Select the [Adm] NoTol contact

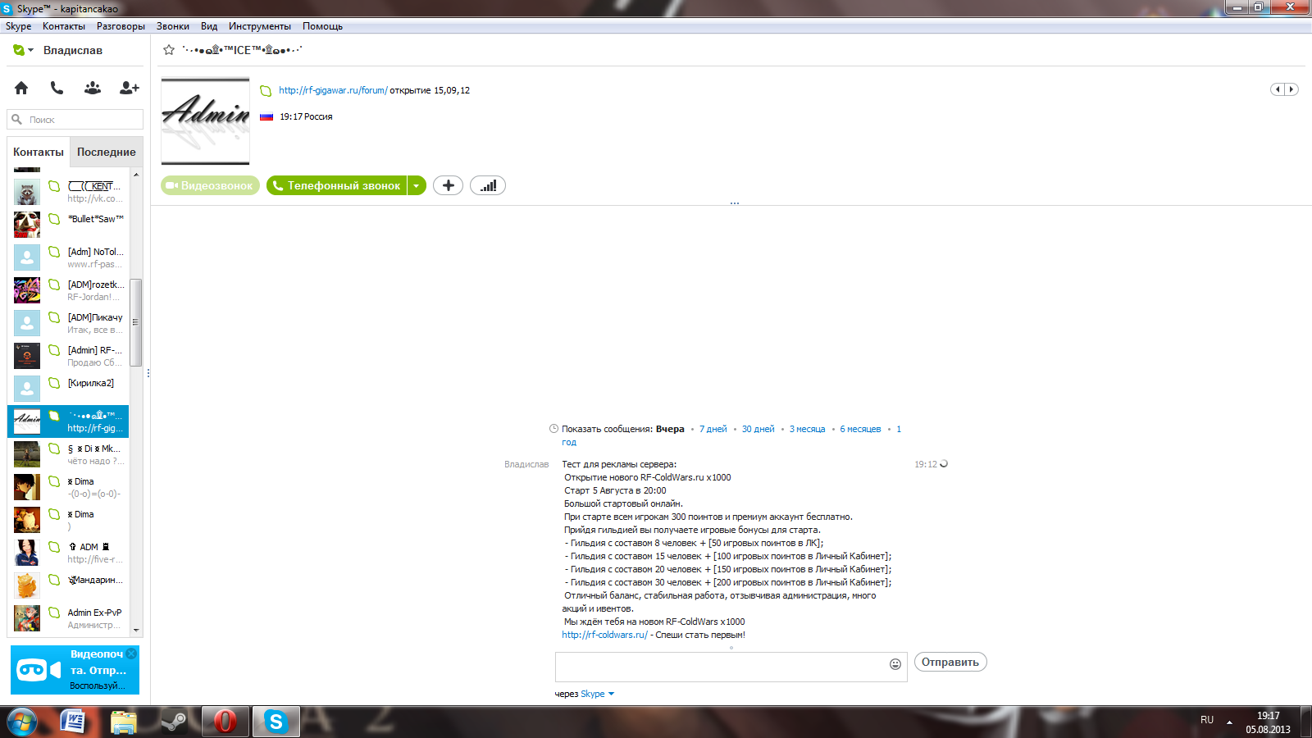(69, 257)
